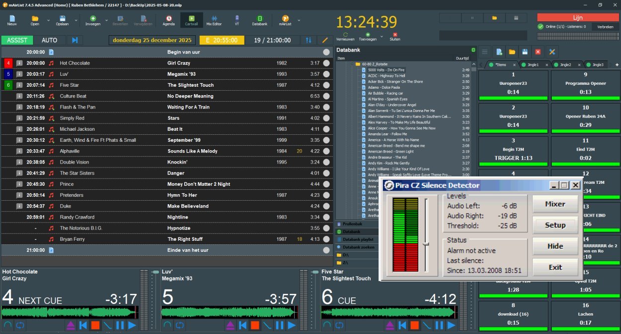Click cartwall open folder icon
The width and height of the screenshot is (621, 334).
click(512, 52)
